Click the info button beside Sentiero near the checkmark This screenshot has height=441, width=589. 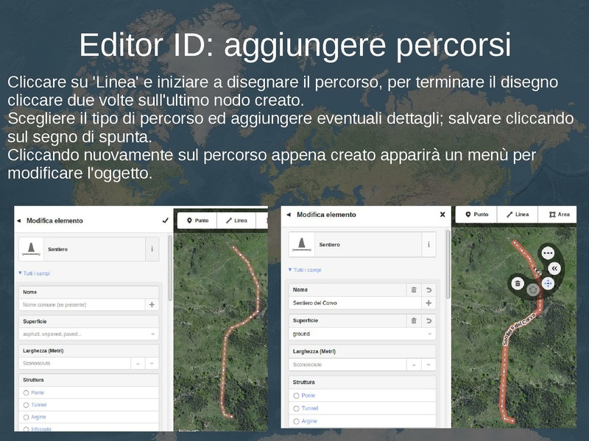[152, 249]
